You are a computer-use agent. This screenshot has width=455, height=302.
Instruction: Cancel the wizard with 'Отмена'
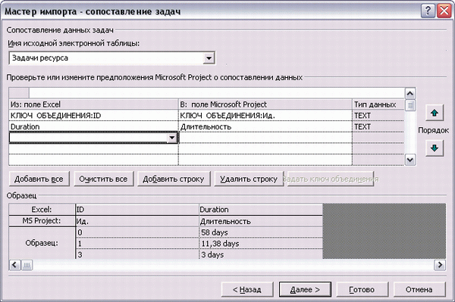[x=419, y=290]
